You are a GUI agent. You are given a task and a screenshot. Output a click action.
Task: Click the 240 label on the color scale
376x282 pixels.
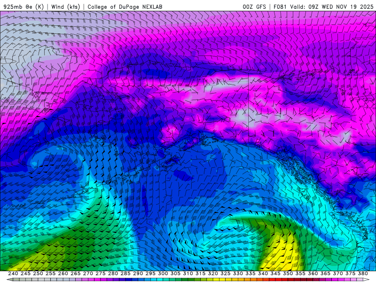point(13,274)
